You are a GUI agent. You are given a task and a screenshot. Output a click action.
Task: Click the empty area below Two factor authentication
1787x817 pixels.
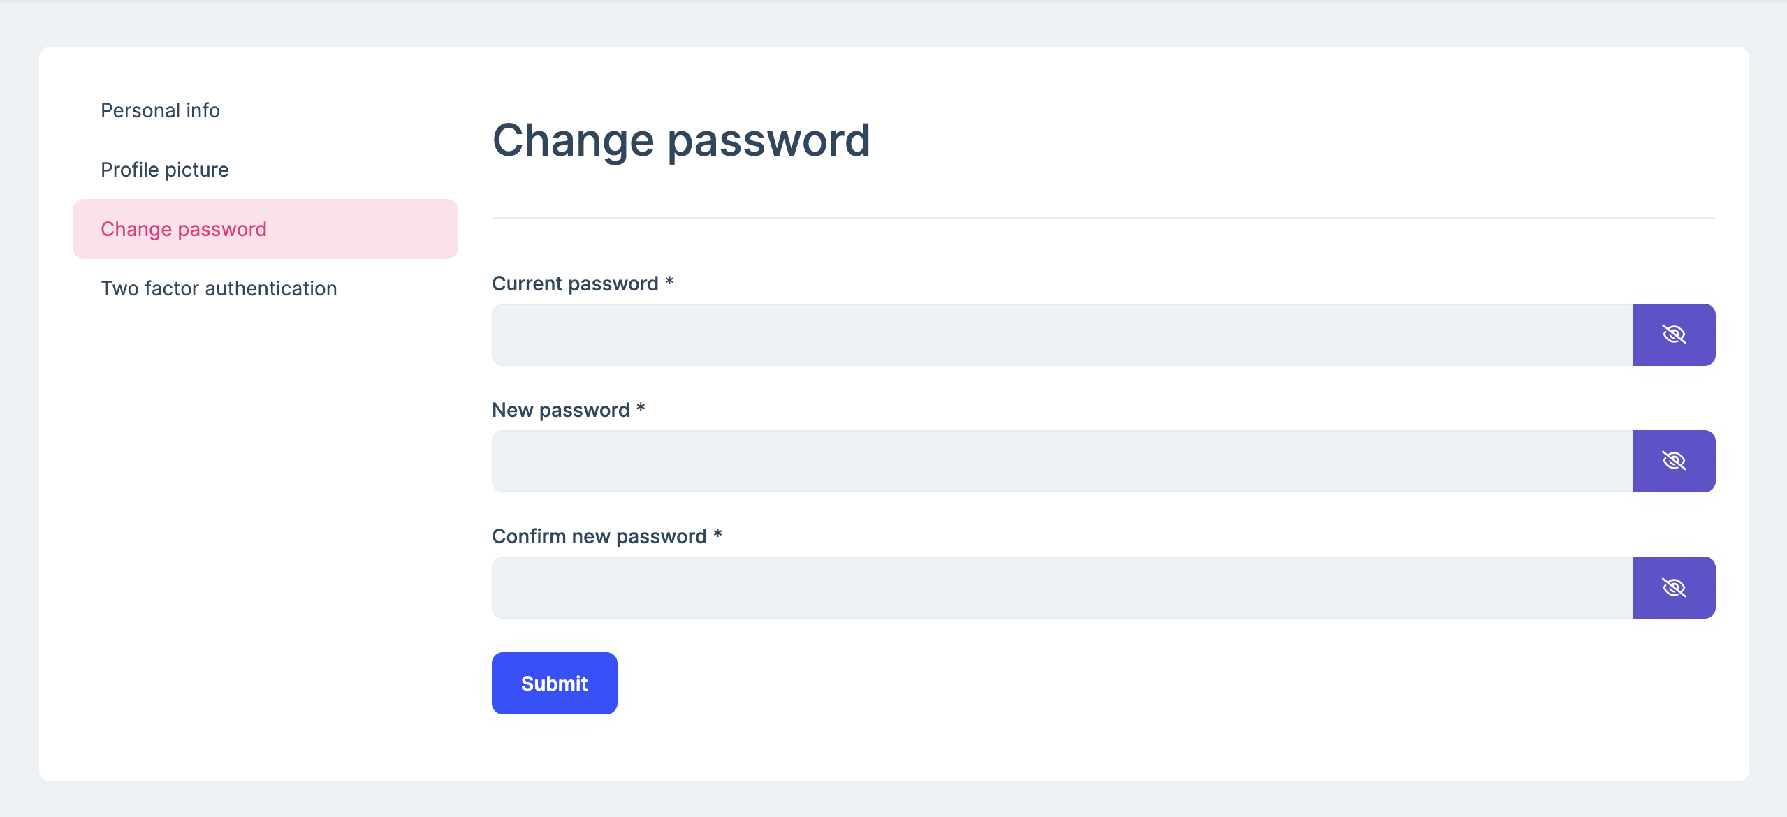(x=265, y=489)
